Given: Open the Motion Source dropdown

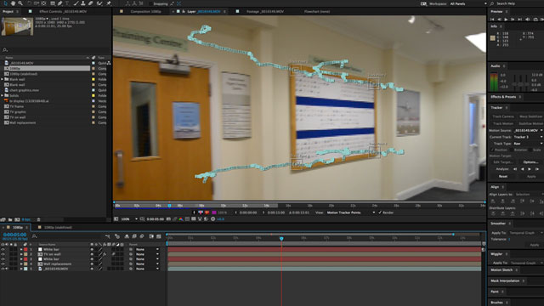Looking at the screenshot, I should tap(528, 130).
